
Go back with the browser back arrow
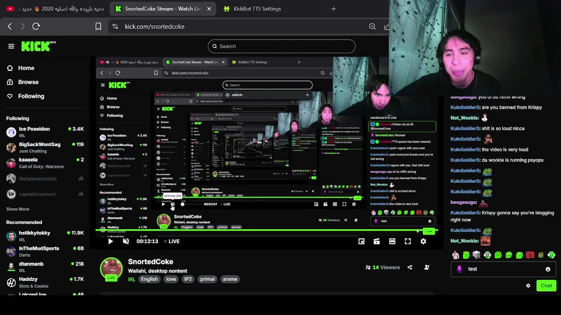[x=10, y=27]
